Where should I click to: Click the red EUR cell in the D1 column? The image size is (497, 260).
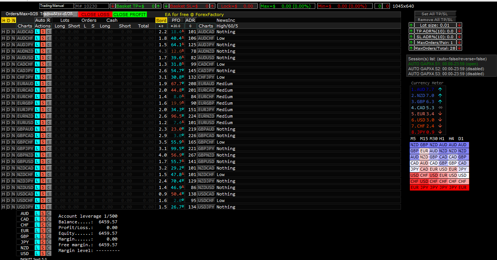click(462, 188)
